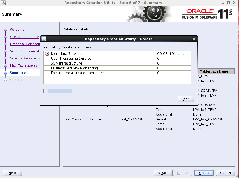Click the Java icon in main window title bar
Screen dimensions: 239x179
point(3,3)
